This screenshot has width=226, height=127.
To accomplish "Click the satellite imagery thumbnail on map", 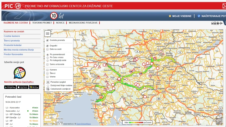I will click(219, 121).
